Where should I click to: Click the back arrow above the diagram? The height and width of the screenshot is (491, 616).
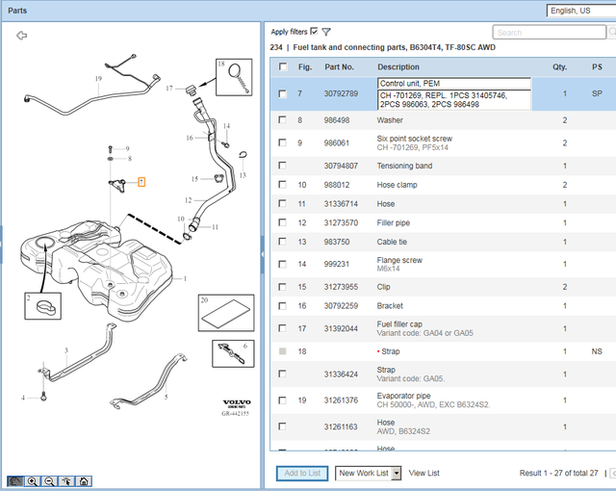coord(22,36)
